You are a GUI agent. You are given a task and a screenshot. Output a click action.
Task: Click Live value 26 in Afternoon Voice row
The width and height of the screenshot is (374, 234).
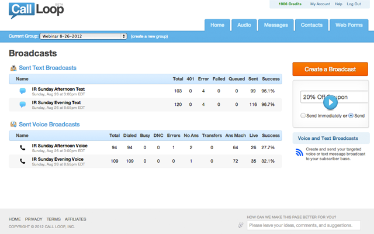point(254,147)
